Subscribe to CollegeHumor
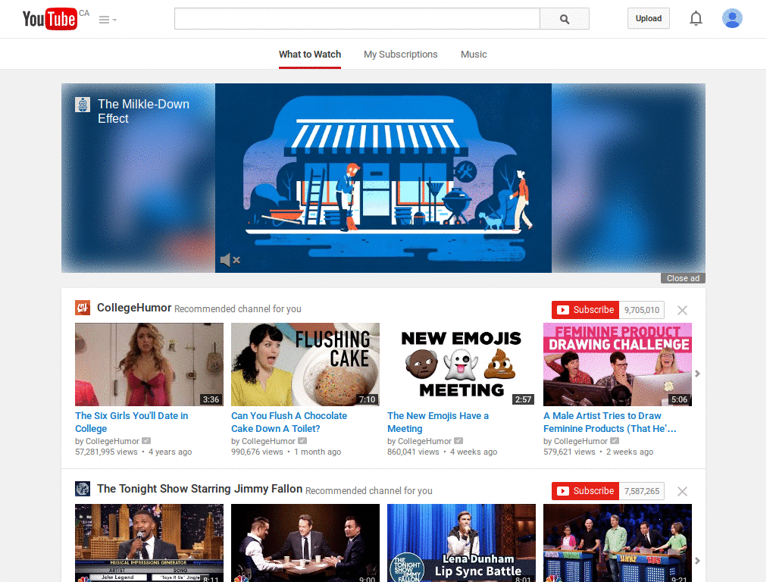The height and width of the screenshot is (582, 776). 586,310
